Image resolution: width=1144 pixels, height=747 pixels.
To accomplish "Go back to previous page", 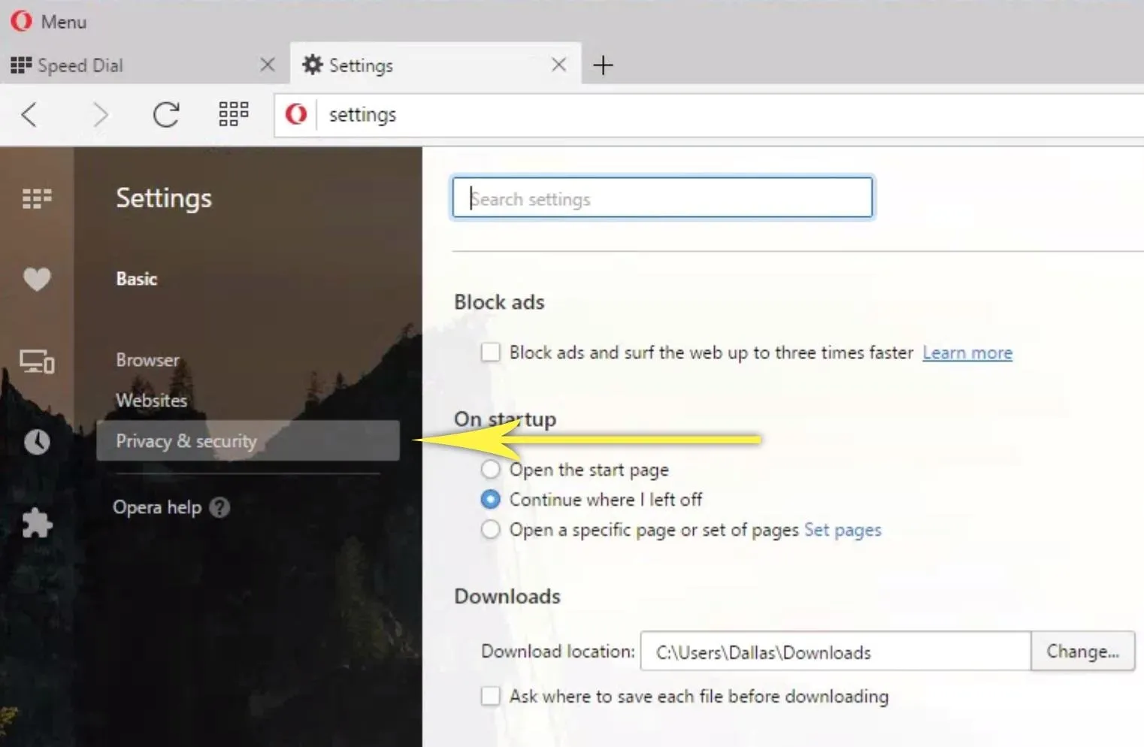I will (29, 115).
